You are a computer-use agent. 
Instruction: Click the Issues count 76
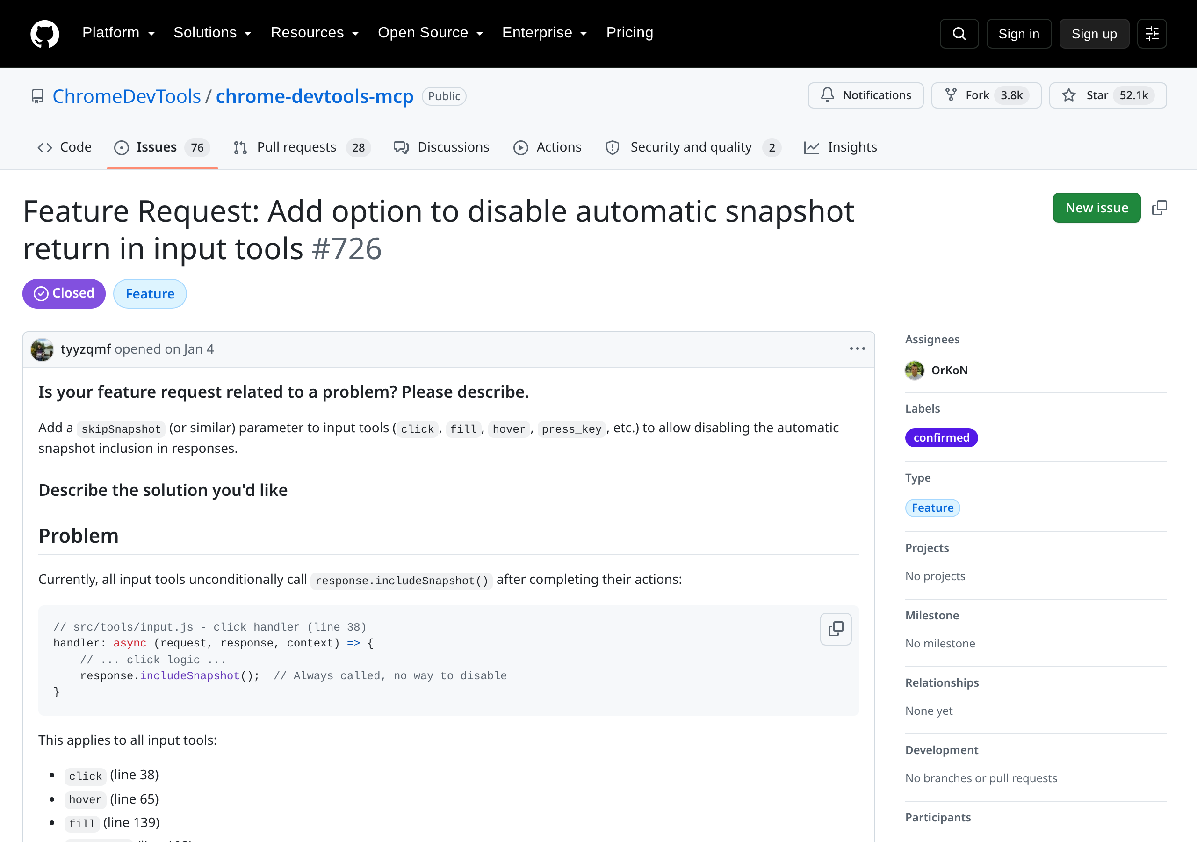point(197,148)
